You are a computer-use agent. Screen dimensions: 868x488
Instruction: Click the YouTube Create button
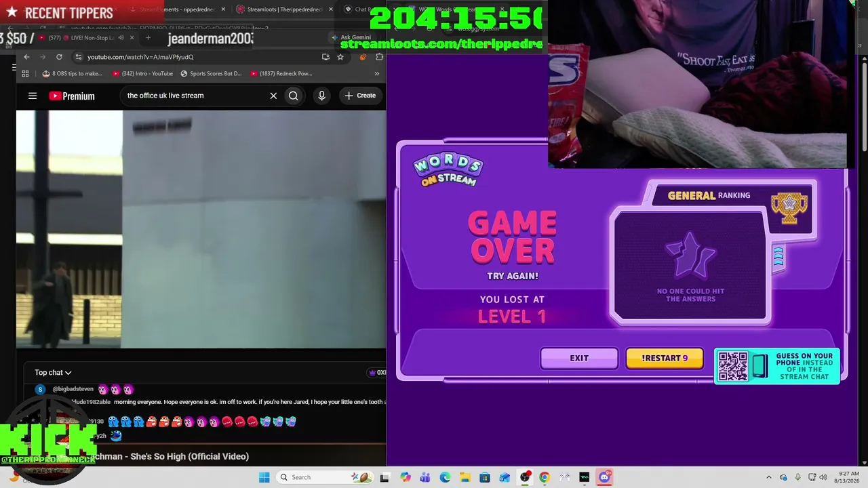(360, 96)
